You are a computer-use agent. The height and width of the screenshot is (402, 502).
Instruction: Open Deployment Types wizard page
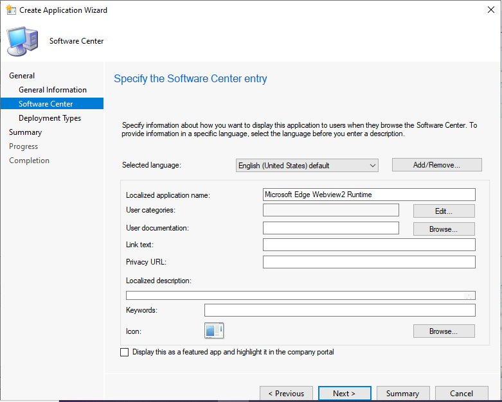point(49,118)
